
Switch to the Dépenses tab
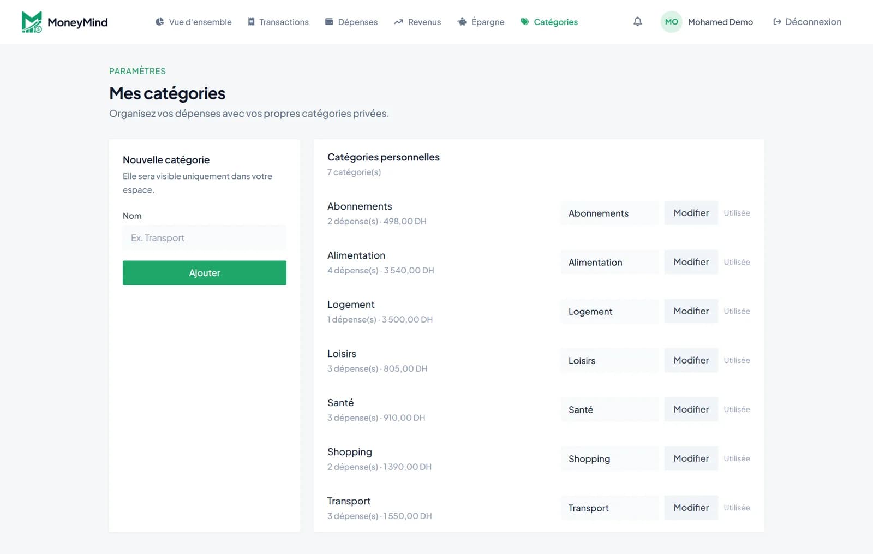pos(351,22)
